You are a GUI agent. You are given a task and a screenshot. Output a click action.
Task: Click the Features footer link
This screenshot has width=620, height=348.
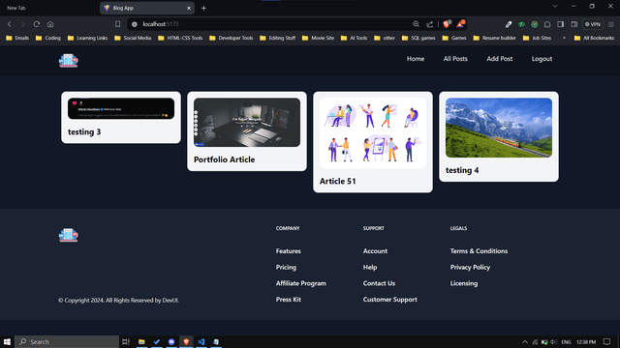pos(289,251)
